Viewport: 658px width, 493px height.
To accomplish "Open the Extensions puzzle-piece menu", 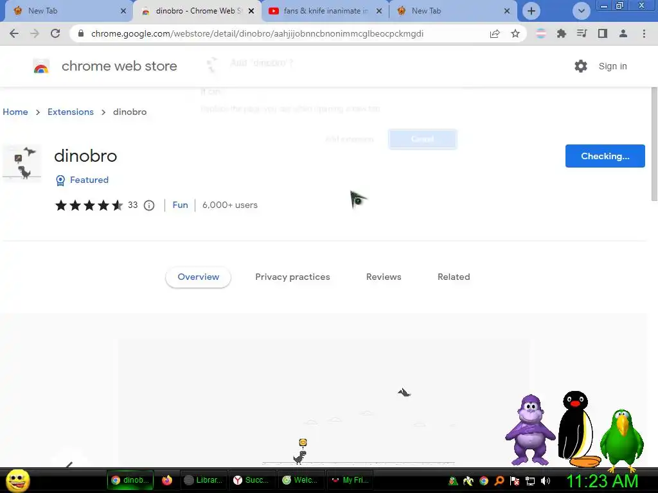I will 561,33.
